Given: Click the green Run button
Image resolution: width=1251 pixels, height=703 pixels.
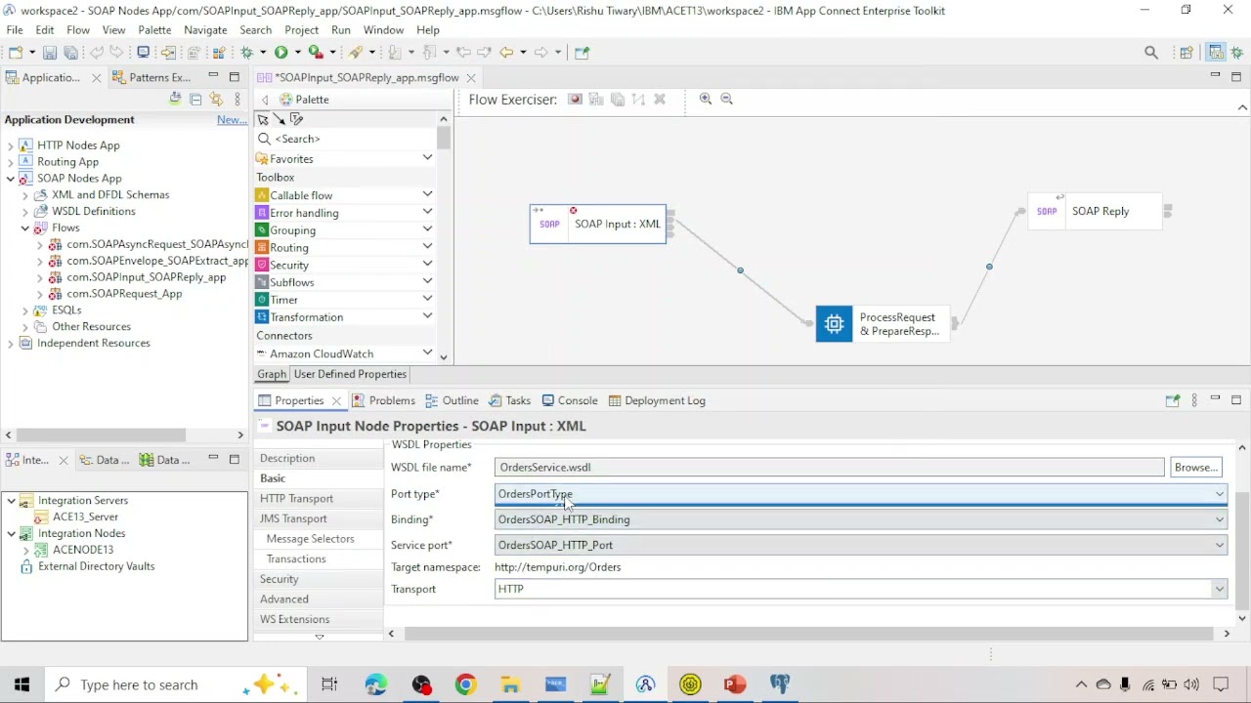Looking at the screenshot, I should tap(281, 53).
